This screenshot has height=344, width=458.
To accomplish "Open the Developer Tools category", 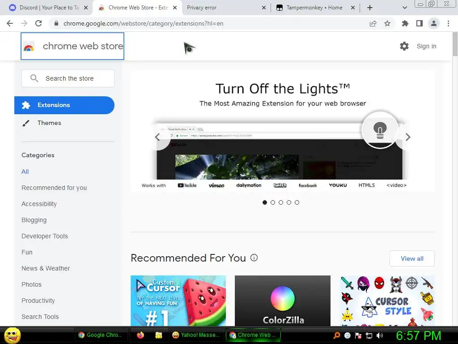I will (45, 236).
